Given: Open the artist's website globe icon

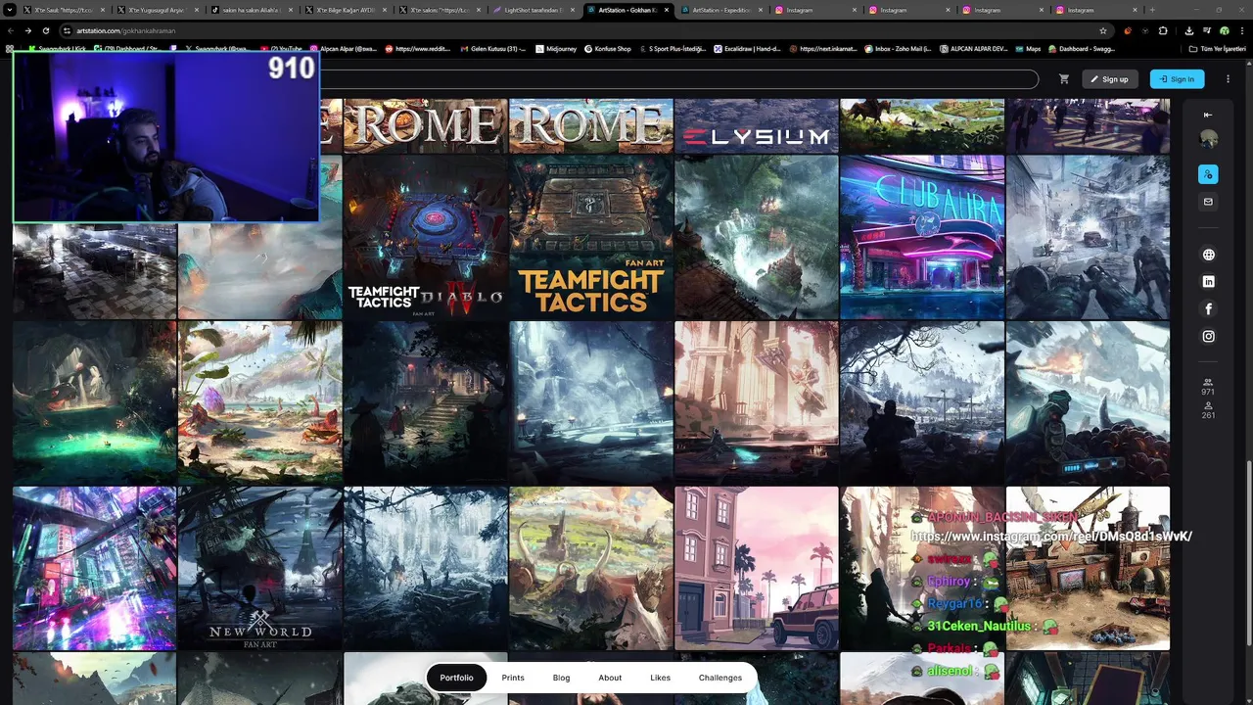Looking at the screenshot, I should click(1208, 255).
